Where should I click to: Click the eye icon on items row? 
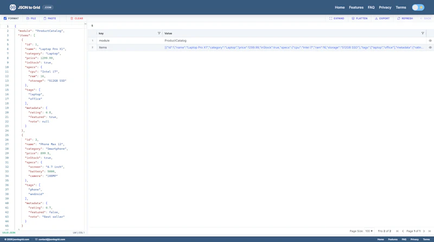430,48
